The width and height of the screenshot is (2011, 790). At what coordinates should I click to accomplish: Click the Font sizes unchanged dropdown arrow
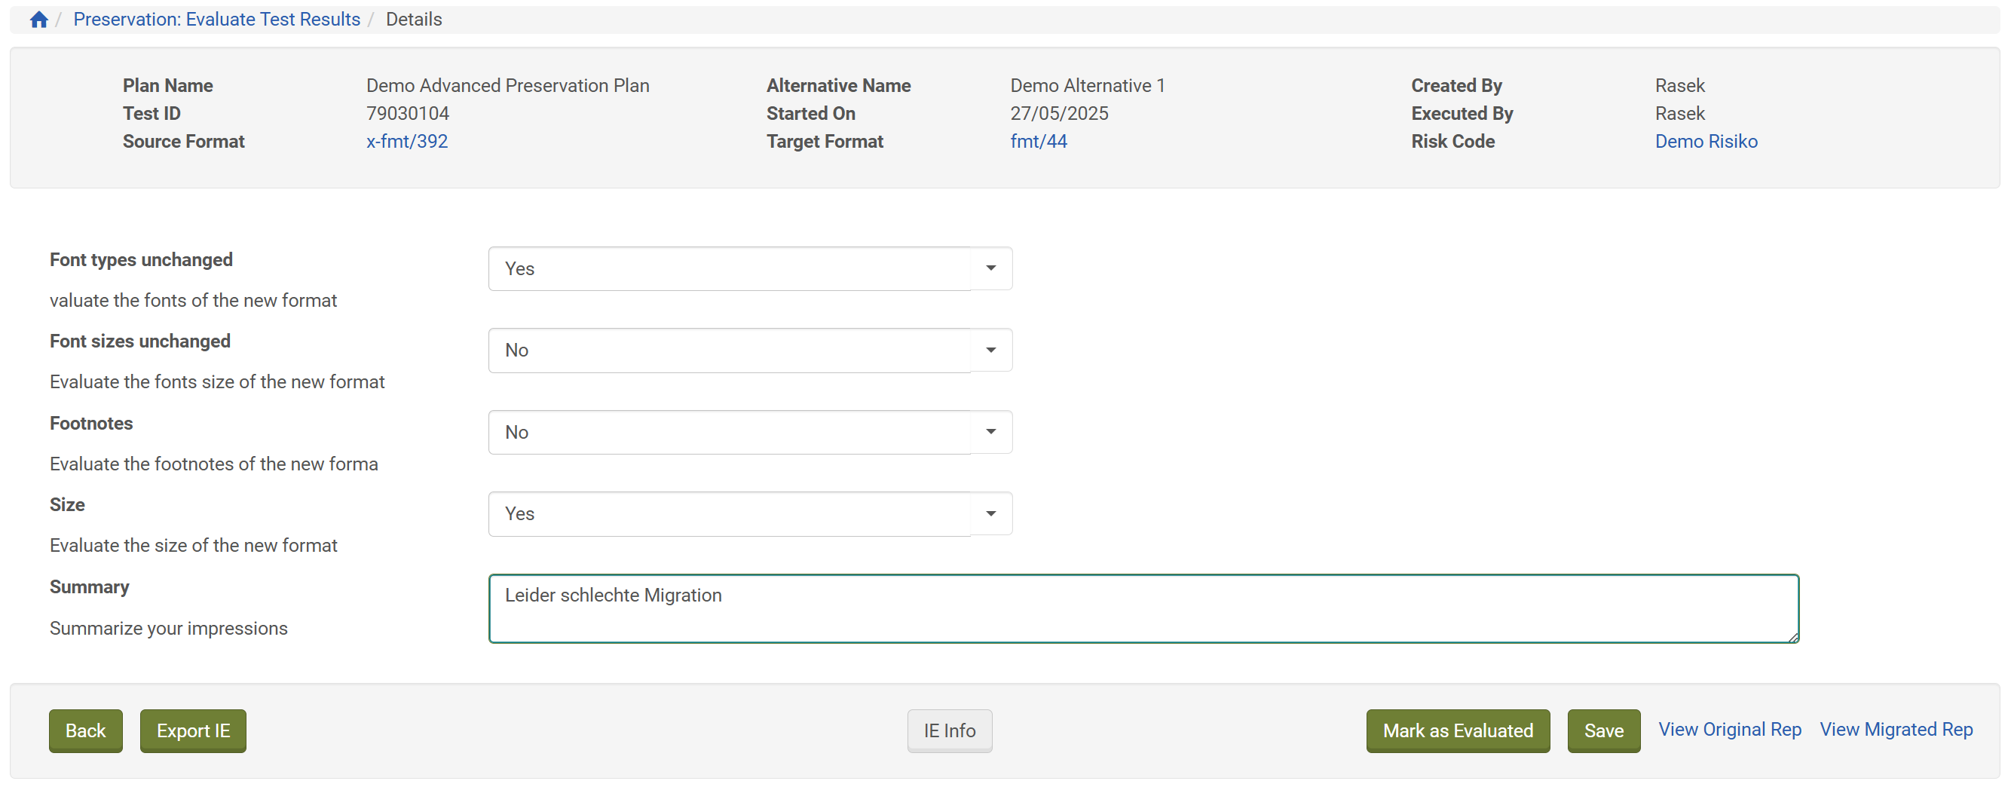990,351
